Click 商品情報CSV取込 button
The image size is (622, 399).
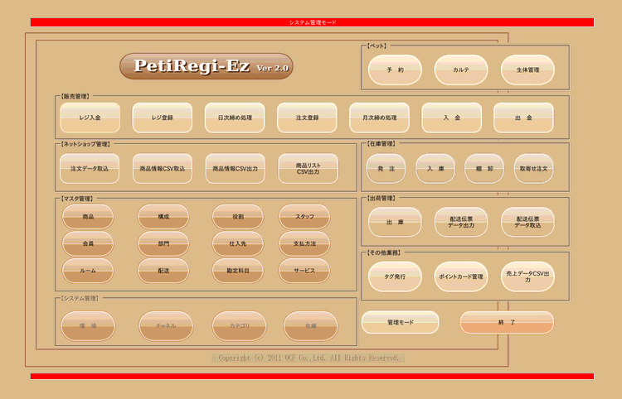click(163, 169)
